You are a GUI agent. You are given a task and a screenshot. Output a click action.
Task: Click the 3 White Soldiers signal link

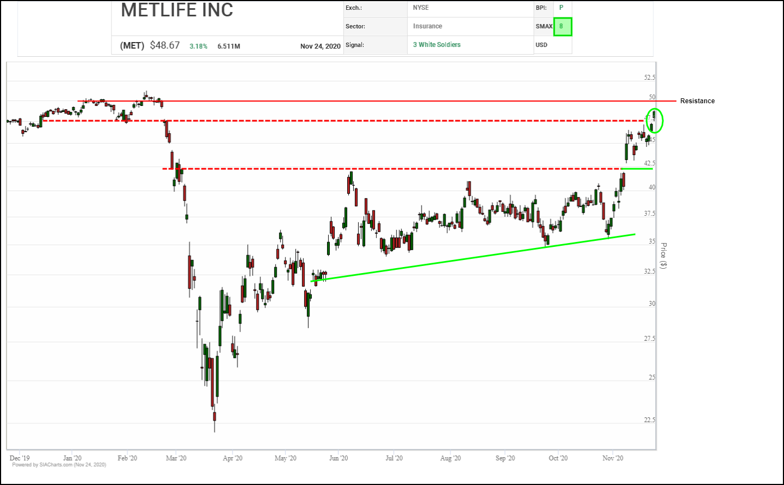coord(437,45)
